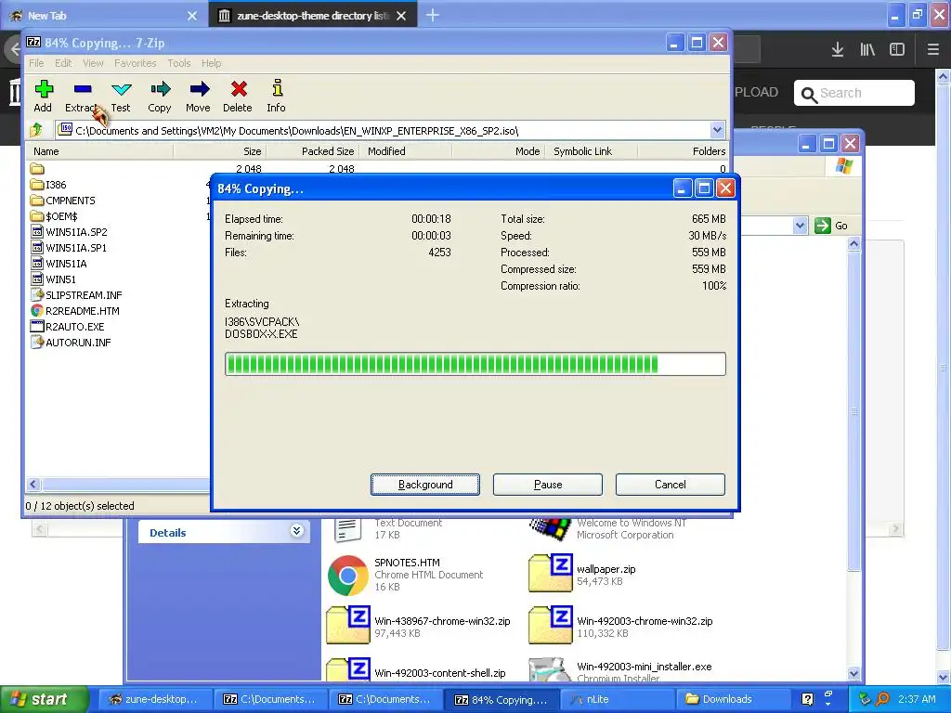Open the 7-Zip Tools menu
This screenshot has height=713, width=951.
click(x=179, y=63)
